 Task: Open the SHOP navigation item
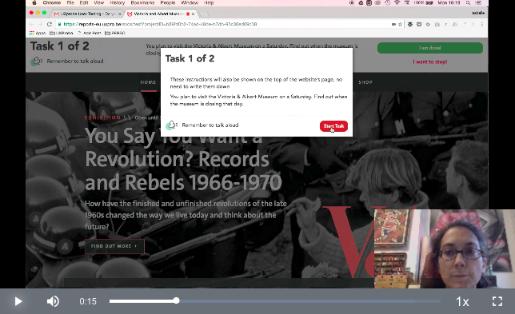point(365,82)
